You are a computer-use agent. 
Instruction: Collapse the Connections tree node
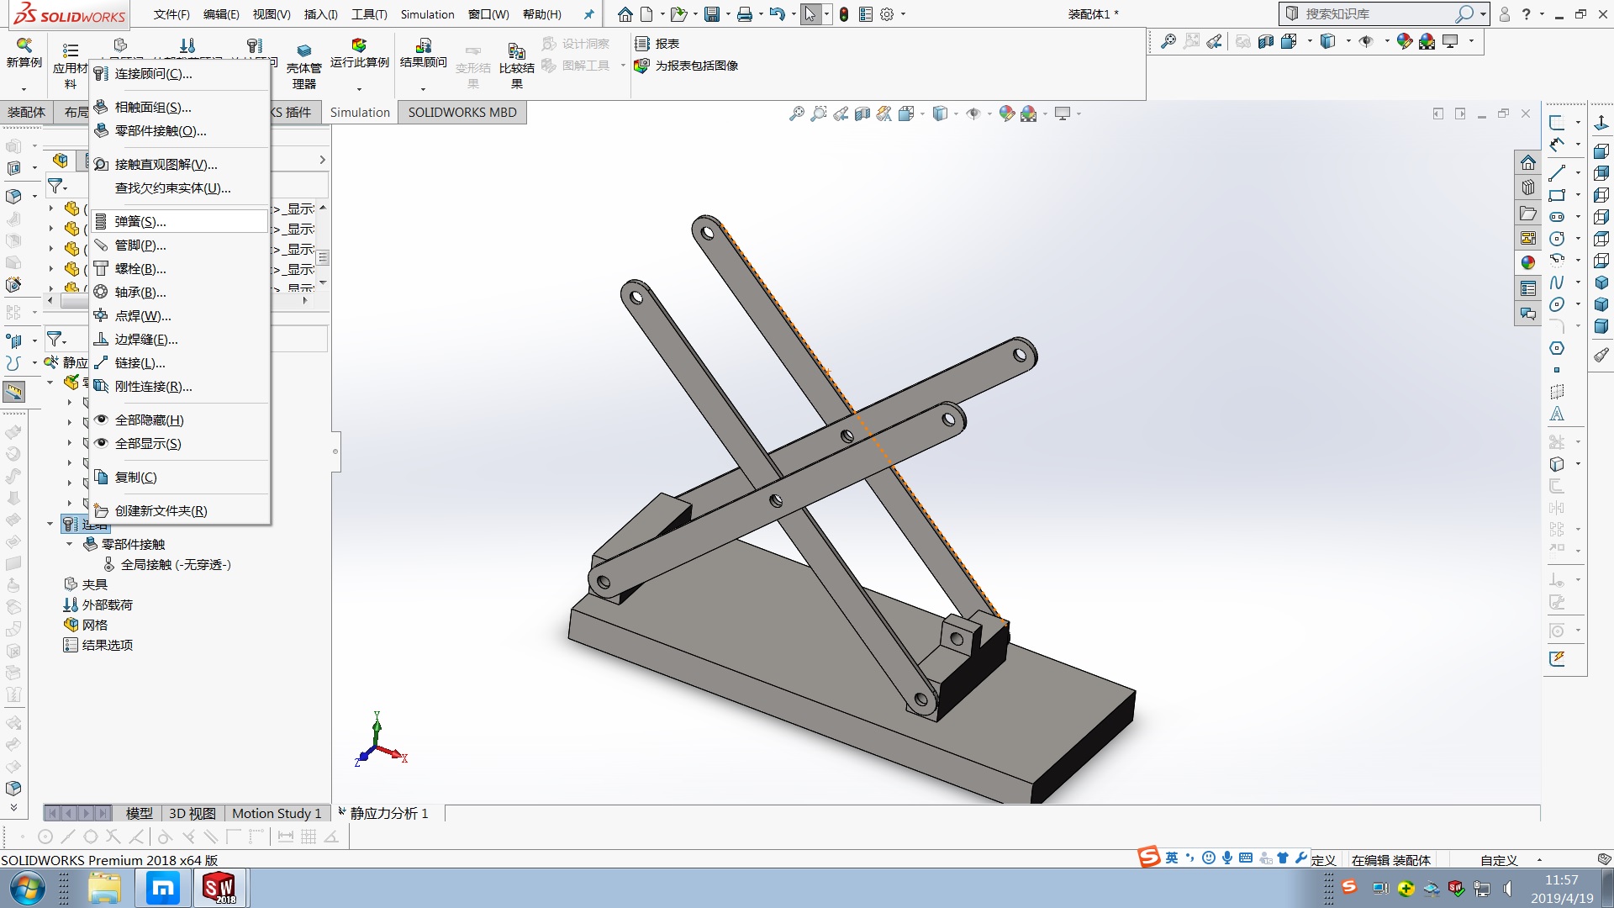click(x=50, y=524)
